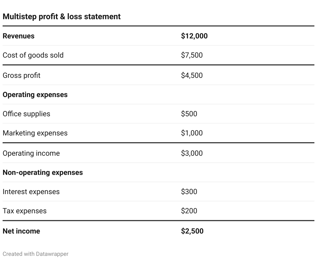317x260 pixels.
Task: Click the Operating expenses section heading
Action: [35, 94]
